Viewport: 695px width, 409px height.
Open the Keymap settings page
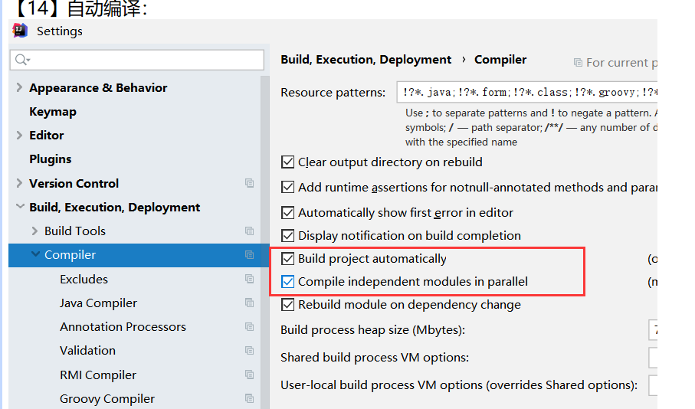pos(52,111)
